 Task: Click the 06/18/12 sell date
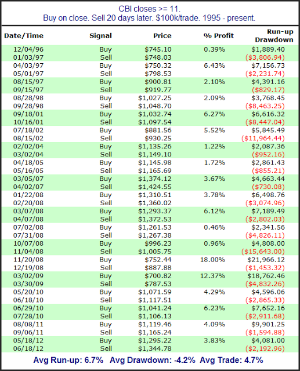28,349
